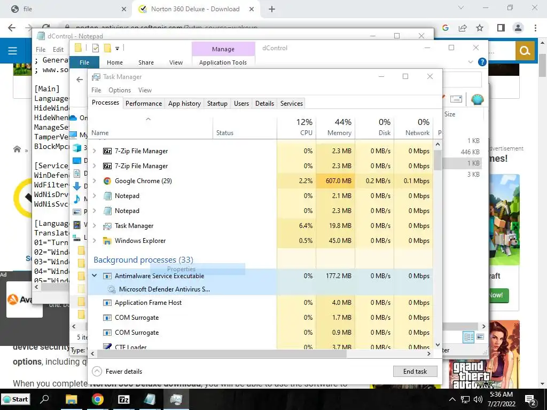This screenshot has height=410, width=547.
Task: Click the Task Manager vertical scrollbar thumb
Action: click(x=438, y=160)
